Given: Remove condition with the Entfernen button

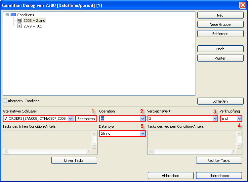Looking at the screenshot, I should coord(220,34).
